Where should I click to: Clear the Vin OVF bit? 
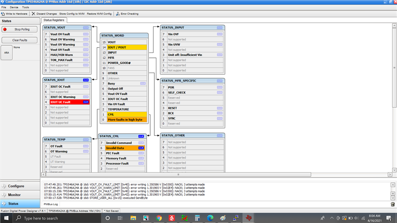tap(220, 34)
